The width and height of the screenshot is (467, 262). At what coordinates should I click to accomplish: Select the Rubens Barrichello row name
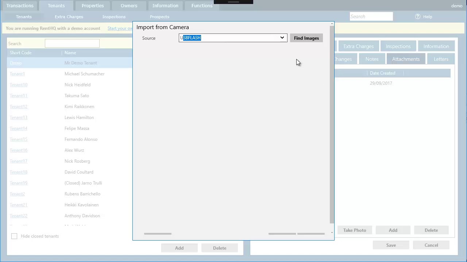82,194
